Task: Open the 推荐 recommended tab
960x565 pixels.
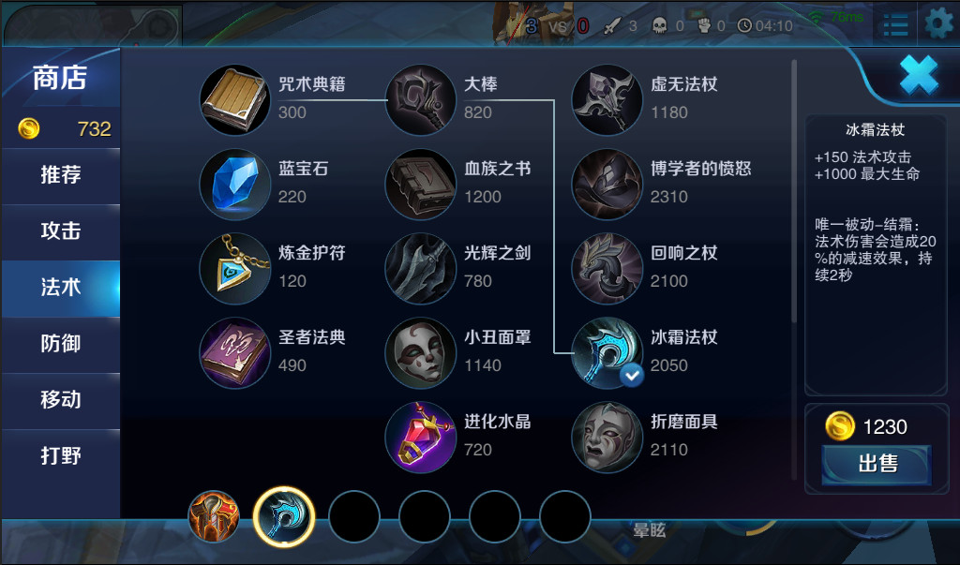Action: pos(61,175)
